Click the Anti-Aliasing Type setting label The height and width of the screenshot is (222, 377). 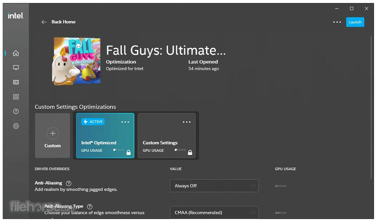pyautogui.click(x=64, y=206)
